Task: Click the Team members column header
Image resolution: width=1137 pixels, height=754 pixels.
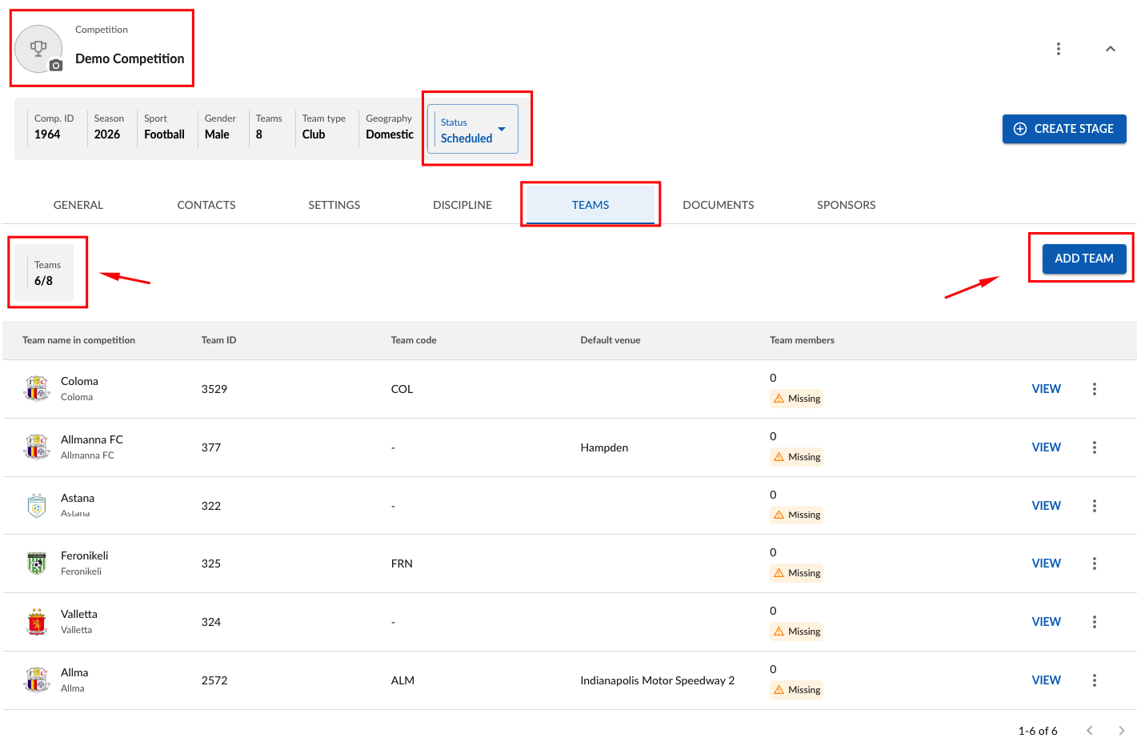Action: coord(802,340)
